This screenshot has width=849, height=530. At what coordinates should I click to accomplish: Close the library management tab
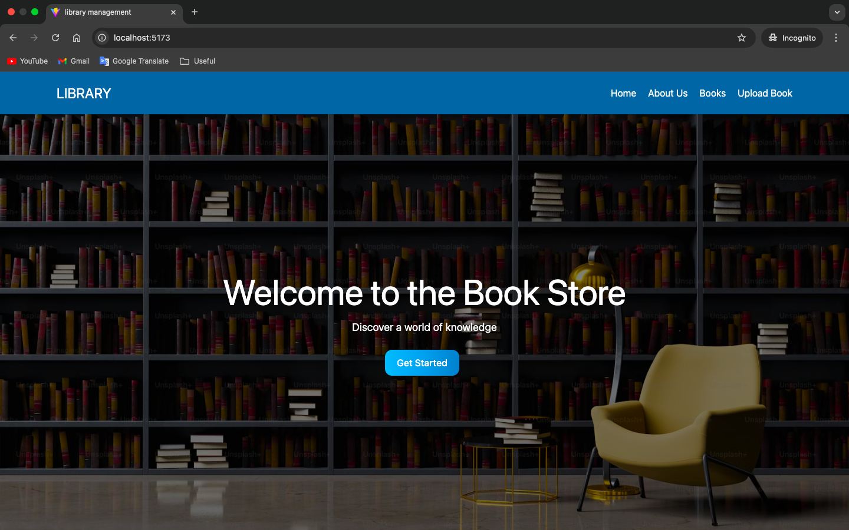click(x=173, y=12)
